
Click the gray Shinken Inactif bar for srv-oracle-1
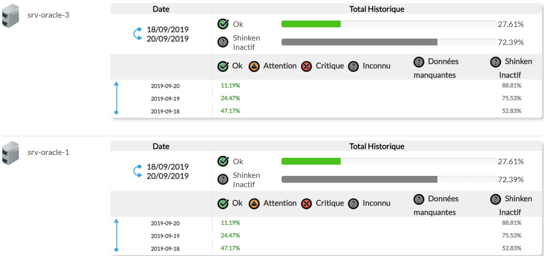(x=359, y=179)
